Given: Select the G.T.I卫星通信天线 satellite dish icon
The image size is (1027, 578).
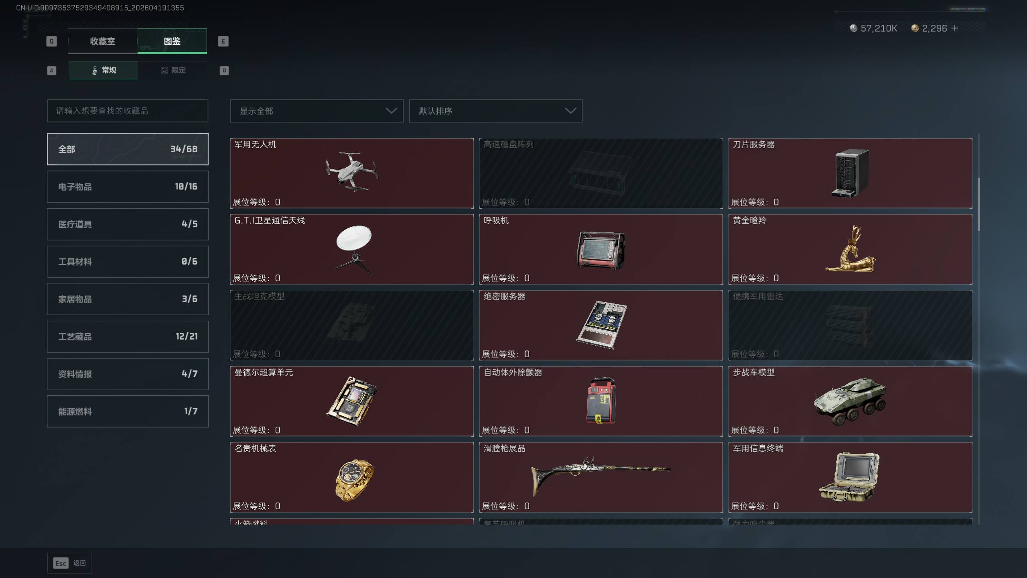Looking at the screenshot, I should pos(353,249).
